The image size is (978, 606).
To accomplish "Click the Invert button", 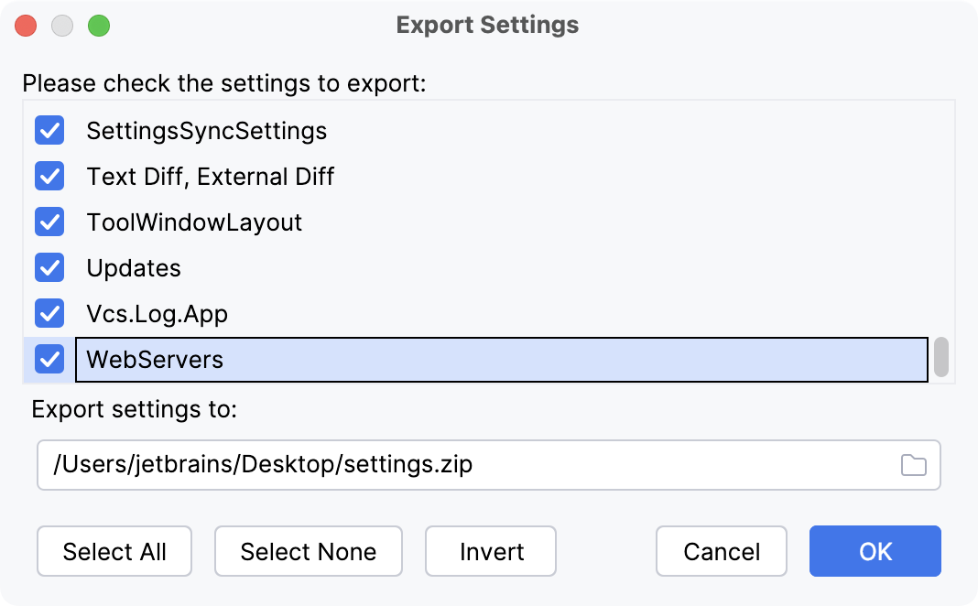I will [x=490, y=551].
